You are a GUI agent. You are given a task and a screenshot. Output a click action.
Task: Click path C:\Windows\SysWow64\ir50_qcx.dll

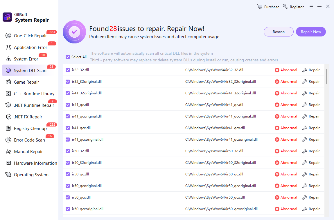pos(215,197)
